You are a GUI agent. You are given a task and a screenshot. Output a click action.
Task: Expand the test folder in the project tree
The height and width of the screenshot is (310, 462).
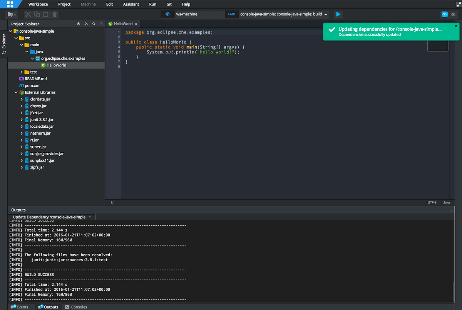pos(22,72)
